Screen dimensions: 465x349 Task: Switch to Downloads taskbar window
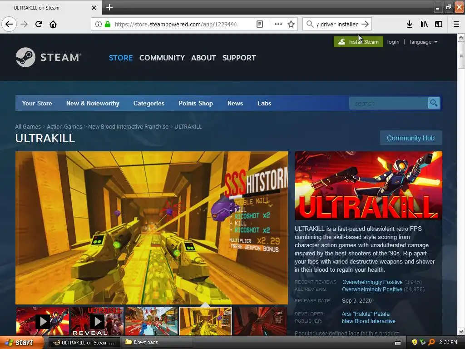(157, 343)
